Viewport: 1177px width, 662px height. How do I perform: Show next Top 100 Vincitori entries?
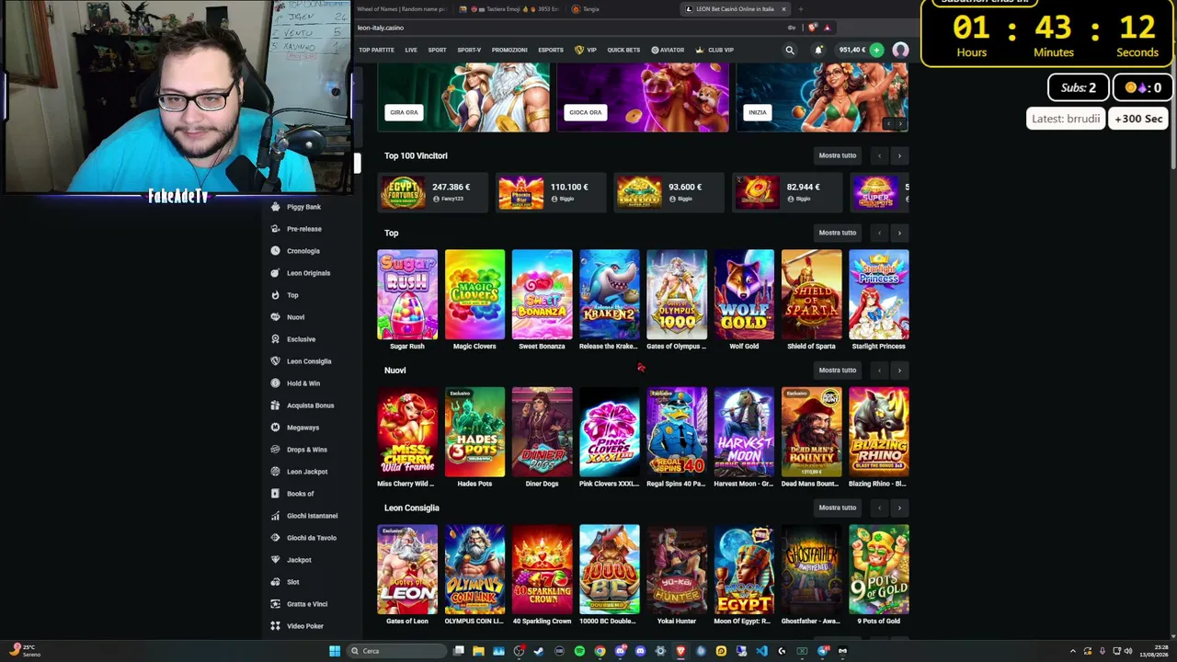899,155
